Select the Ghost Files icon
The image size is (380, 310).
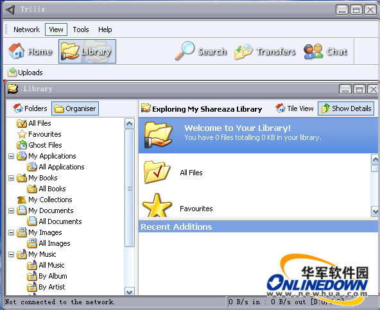[22, 145]
